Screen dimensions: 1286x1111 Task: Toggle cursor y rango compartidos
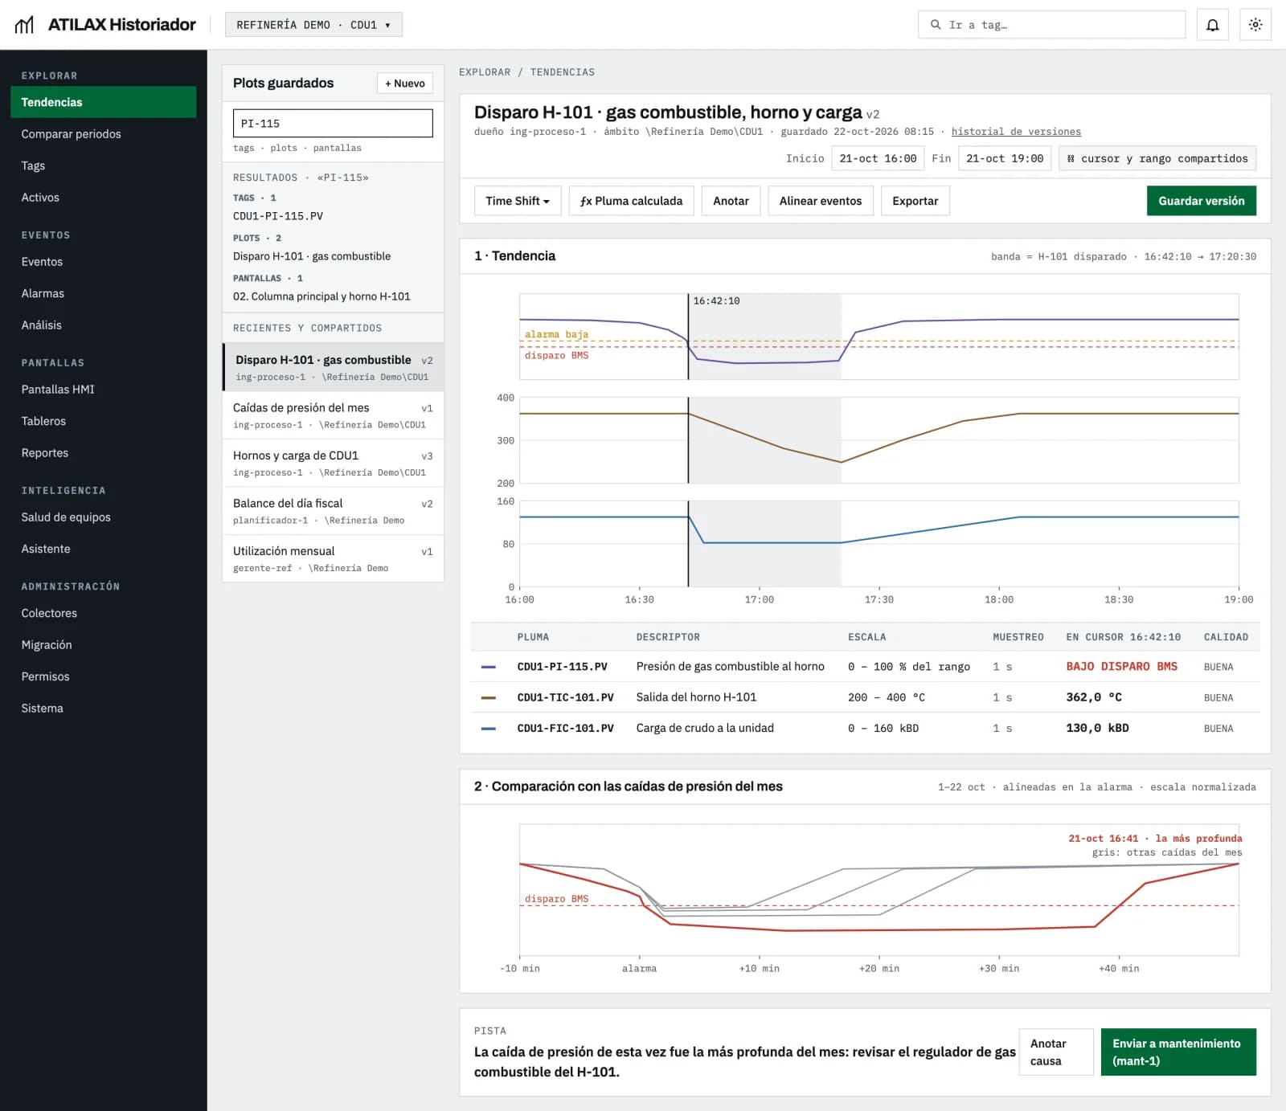(x=1157, y=158)
